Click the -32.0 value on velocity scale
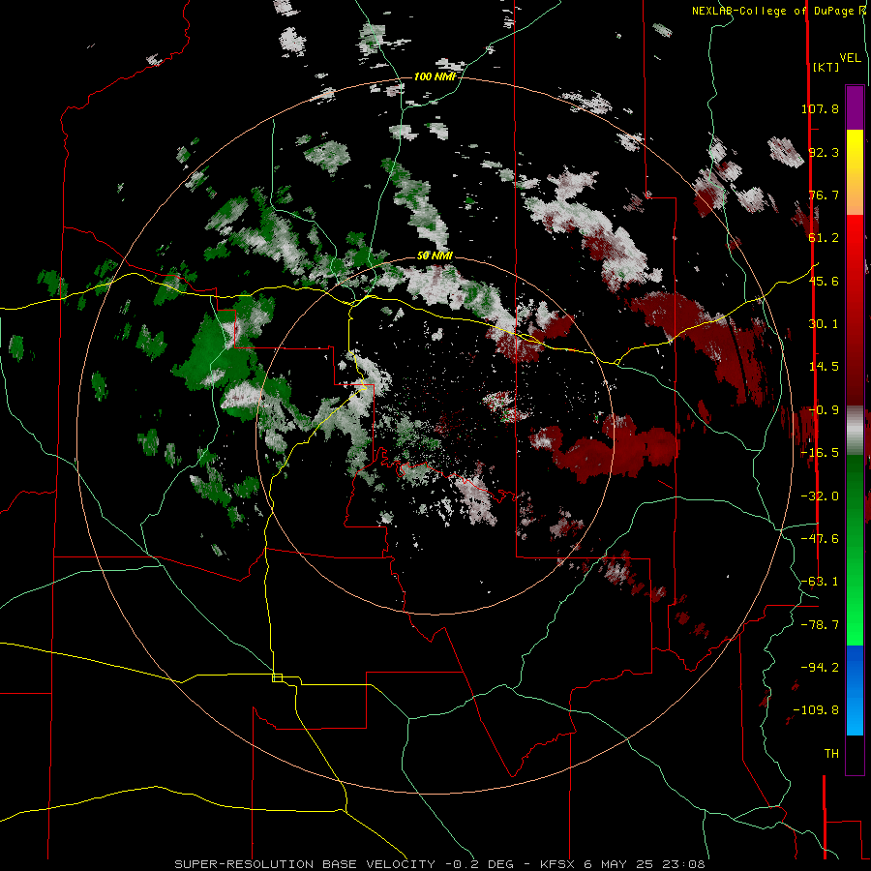 [820, 496]
